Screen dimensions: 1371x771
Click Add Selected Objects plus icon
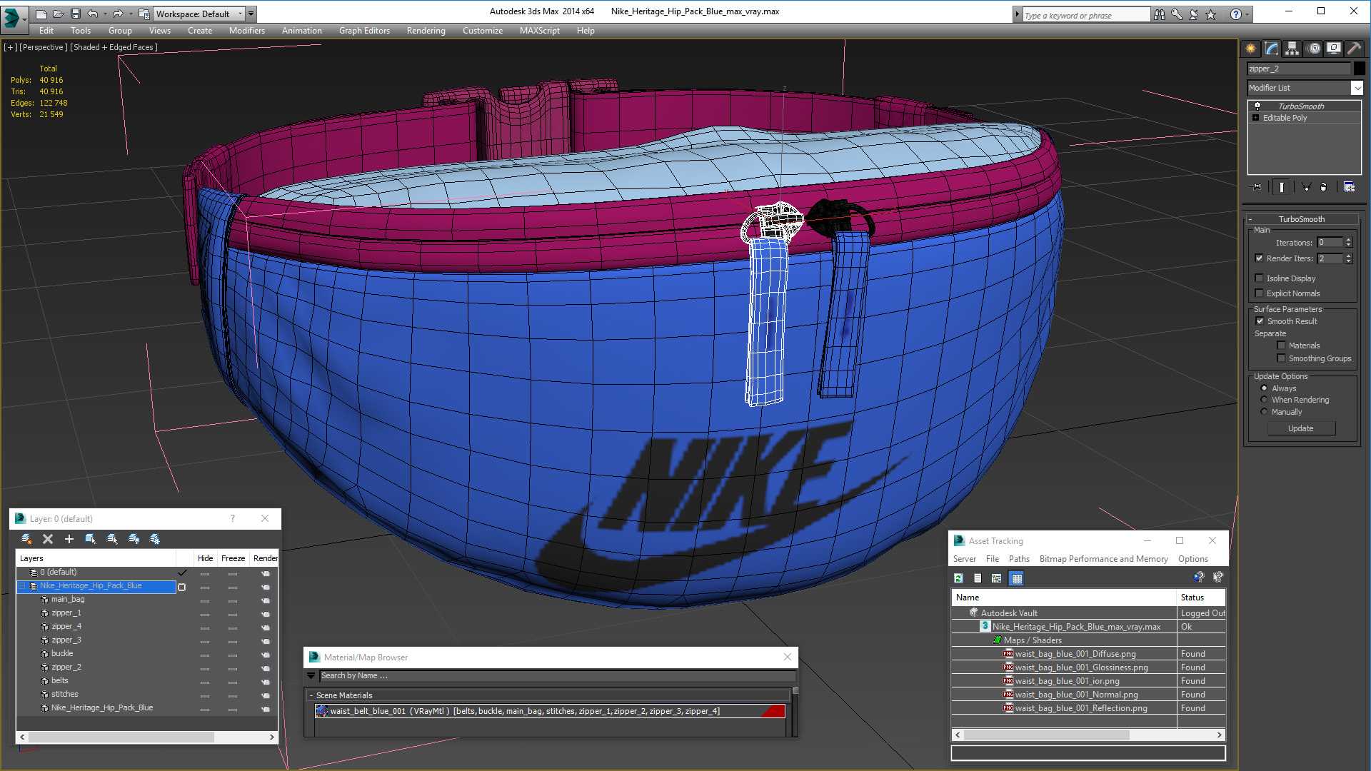pos(69,539)
